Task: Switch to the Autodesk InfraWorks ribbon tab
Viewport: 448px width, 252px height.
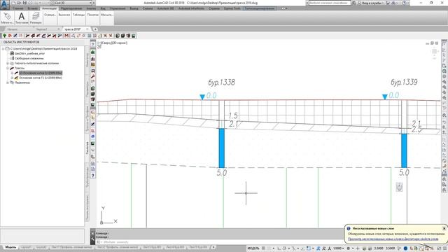Action: (191, 8)
